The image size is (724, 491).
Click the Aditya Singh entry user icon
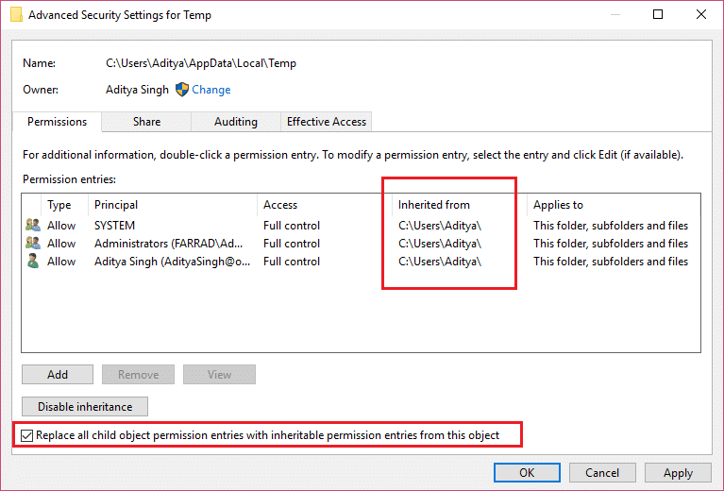[34, 262]
